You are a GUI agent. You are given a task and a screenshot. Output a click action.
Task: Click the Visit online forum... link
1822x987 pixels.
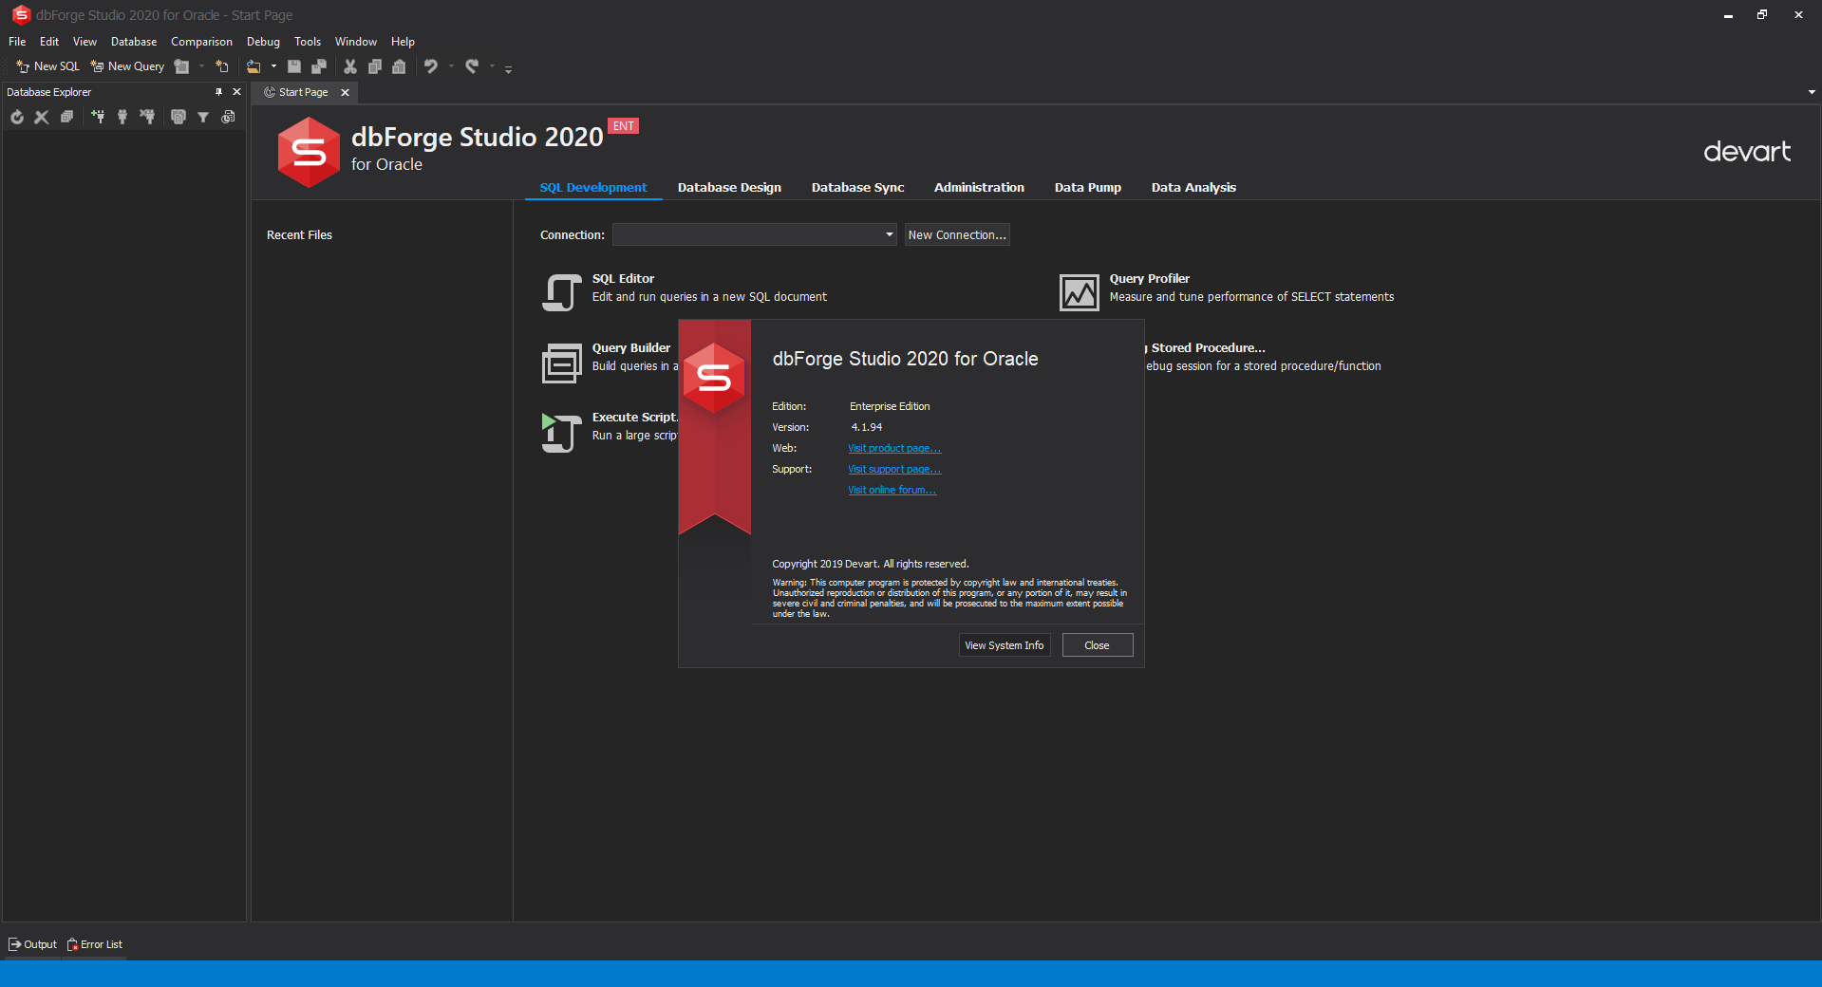click(x=892, y=490)
